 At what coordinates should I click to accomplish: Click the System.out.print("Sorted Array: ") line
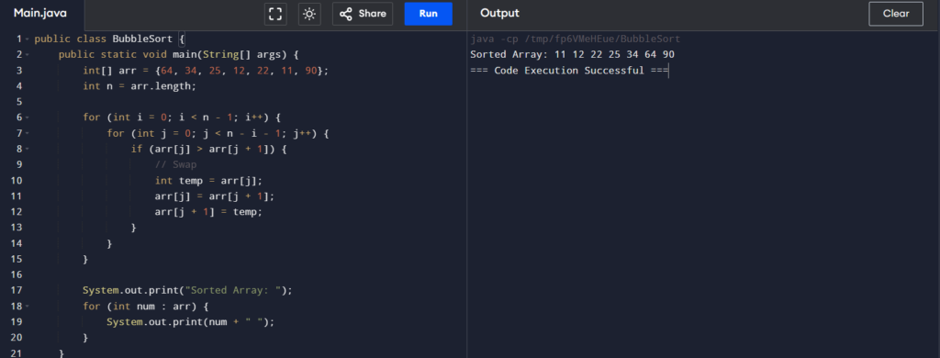pos(187,290)
